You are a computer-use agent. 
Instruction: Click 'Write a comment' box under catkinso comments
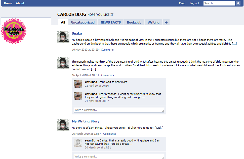[119, 110]
